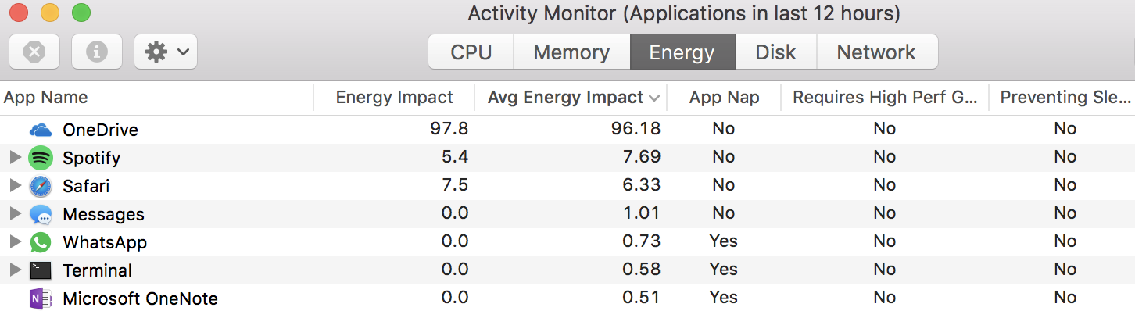Click WhatsApp App Nap Yes cell
This screenshot has height=311, width=1135.
[x=724, y=241]
